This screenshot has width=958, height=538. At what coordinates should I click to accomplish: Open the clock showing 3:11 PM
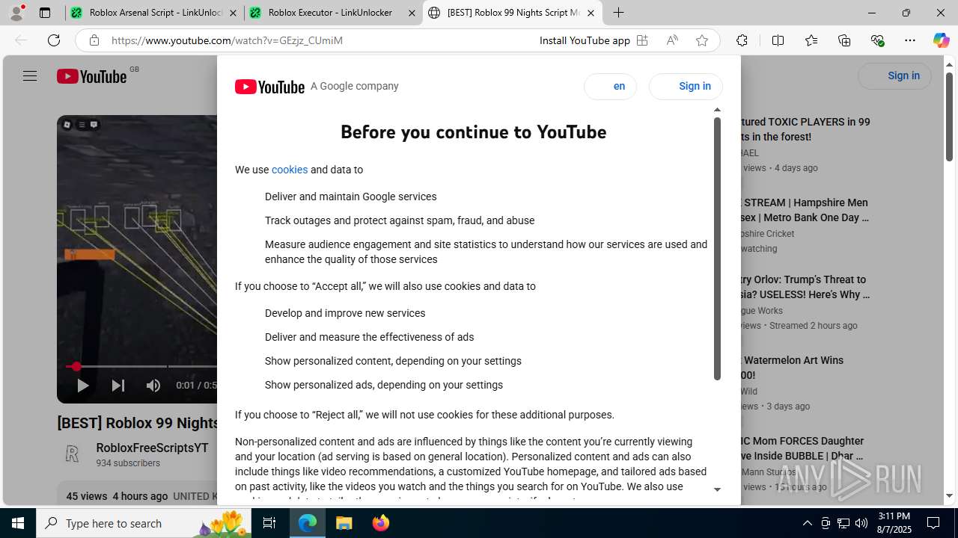894,523
